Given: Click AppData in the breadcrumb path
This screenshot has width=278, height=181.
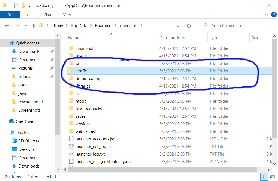Looking at the screenshot, I should 79,26.
